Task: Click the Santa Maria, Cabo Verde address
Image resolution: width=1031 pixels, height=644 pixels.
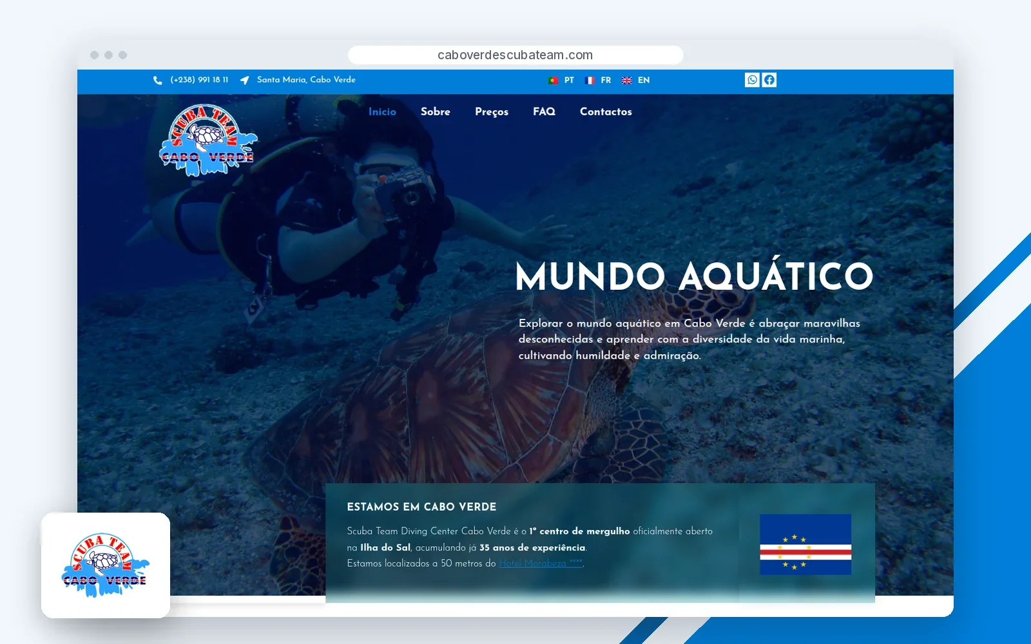Action: [x=306, y=80]
